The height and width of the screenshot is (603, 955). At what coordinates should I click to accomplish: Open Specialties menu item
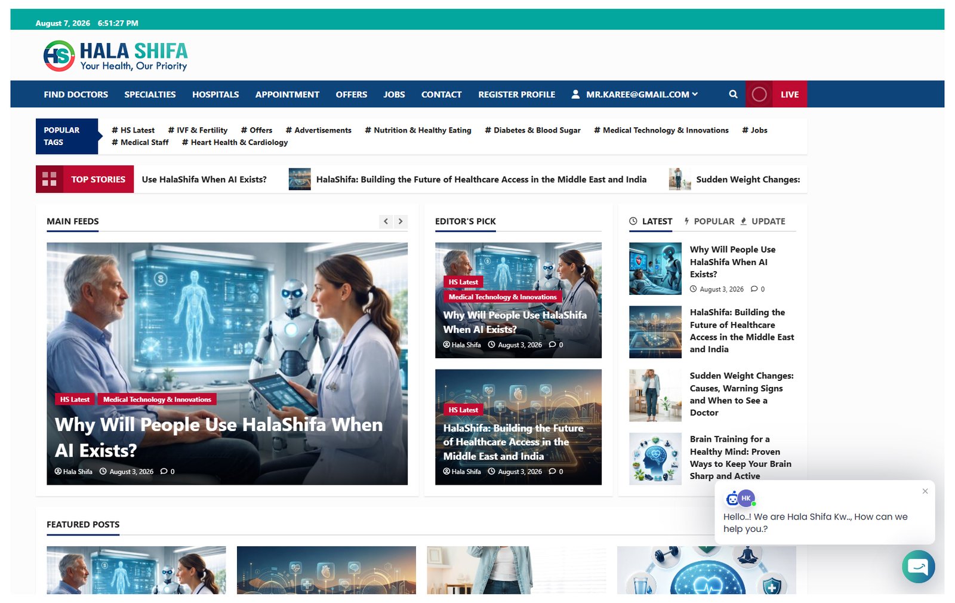pyautogui.click(x=150, y=94)
